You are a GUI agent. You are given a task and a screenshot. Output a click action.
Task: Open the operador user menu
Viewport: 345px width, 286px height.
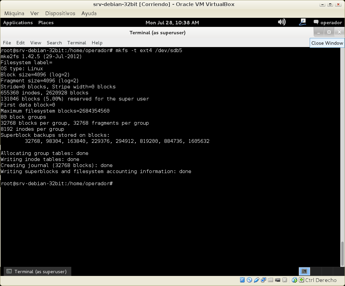point(328,23)
